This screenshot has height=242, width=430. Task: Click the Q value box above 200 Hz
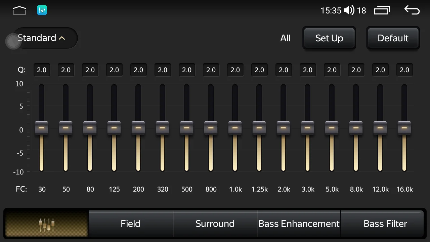point(138,70)
